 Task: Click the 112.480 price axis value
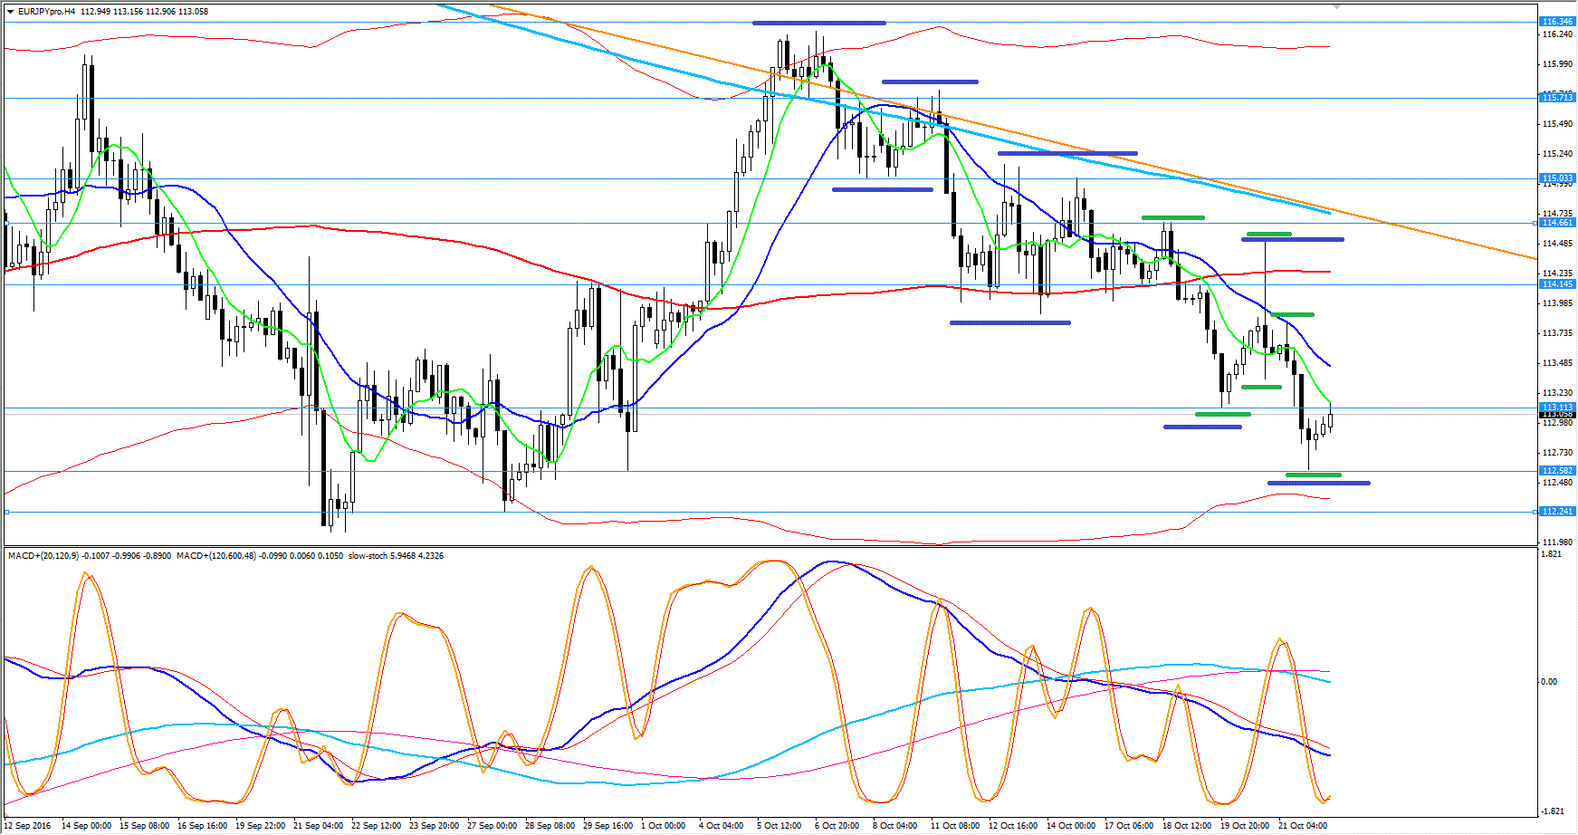pos(1556,483)
